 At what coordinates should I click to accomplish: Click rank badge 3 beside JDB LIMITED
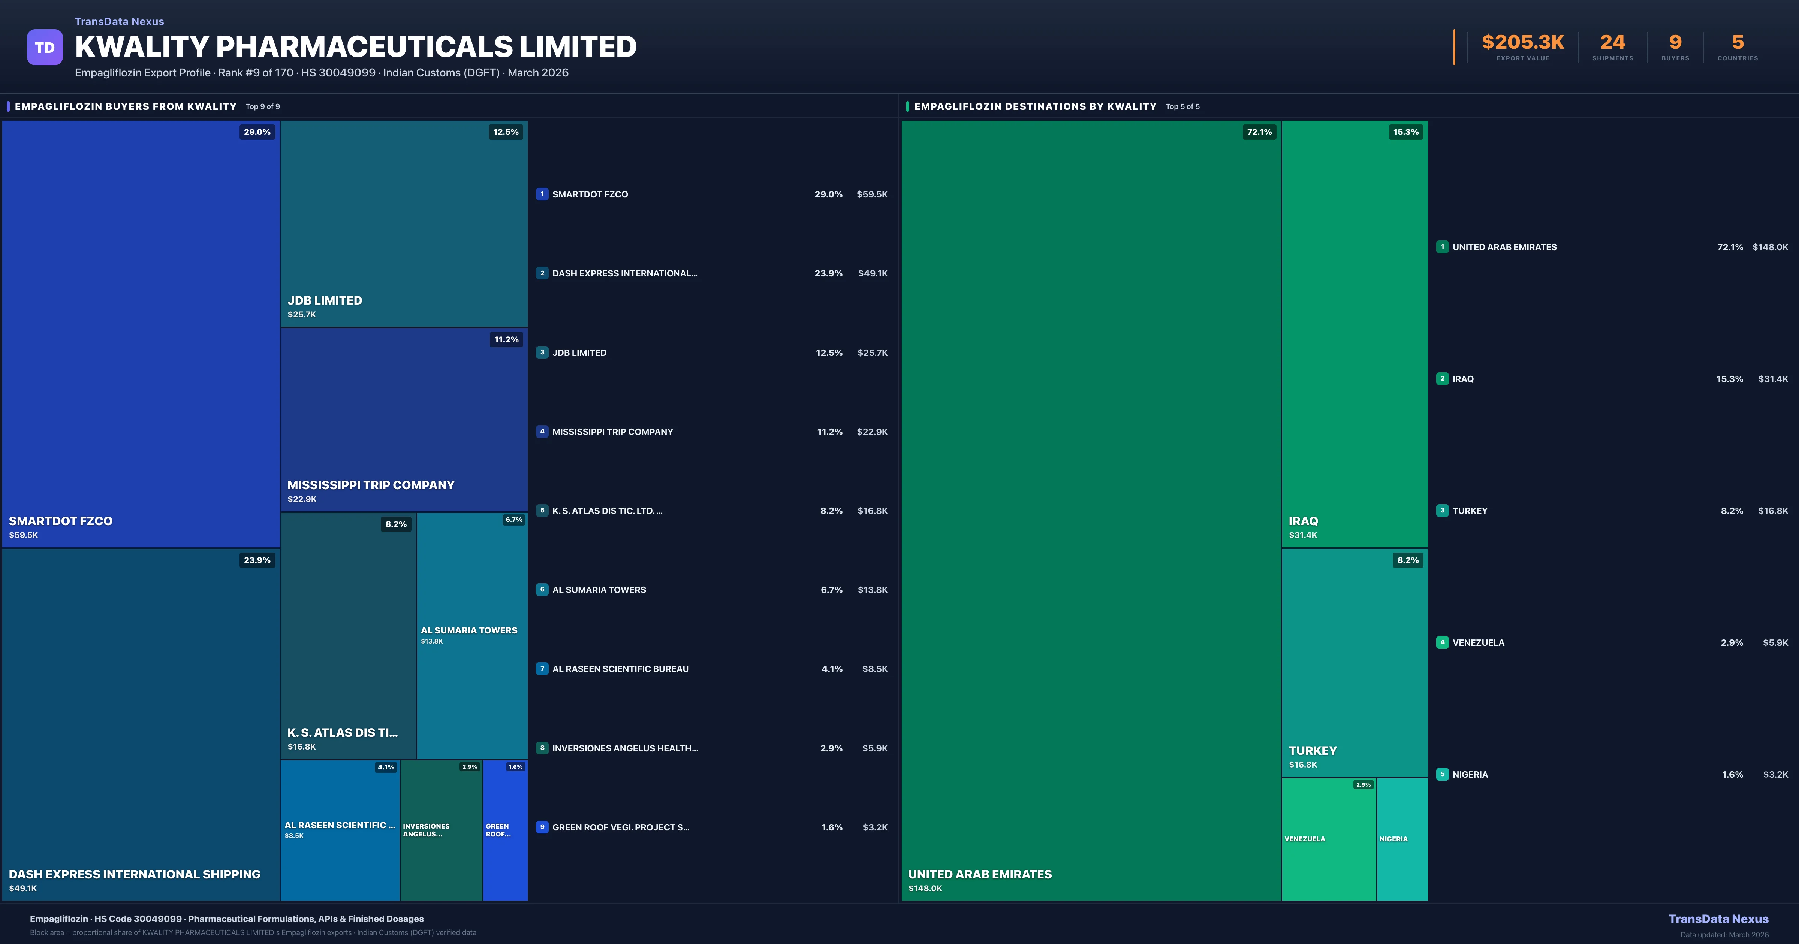542,353
